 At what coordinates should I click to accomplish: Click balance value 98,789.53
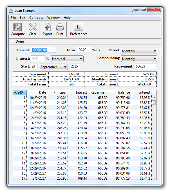[123, 118]
